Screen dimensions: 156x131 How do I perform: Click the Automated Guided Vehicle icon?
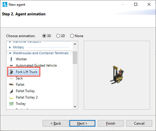point(11,65)
